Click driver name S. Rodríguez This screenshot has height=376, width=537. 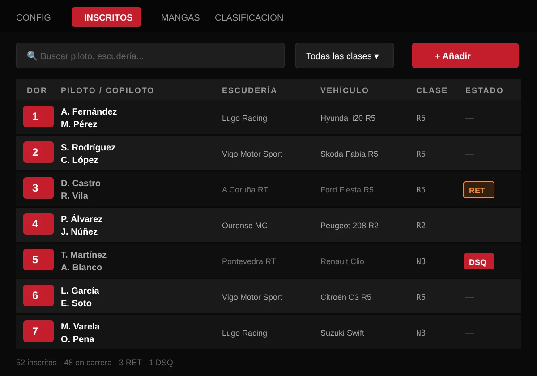(x=88, y=148)
